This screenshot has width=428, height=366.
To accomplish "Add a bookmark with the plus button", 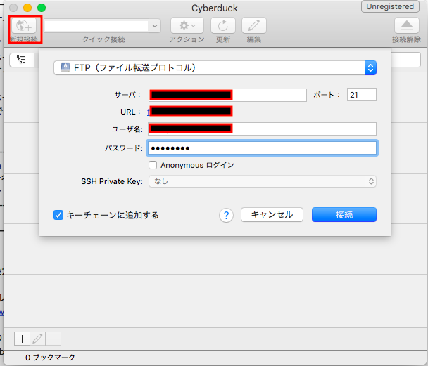I will [22, 339].
